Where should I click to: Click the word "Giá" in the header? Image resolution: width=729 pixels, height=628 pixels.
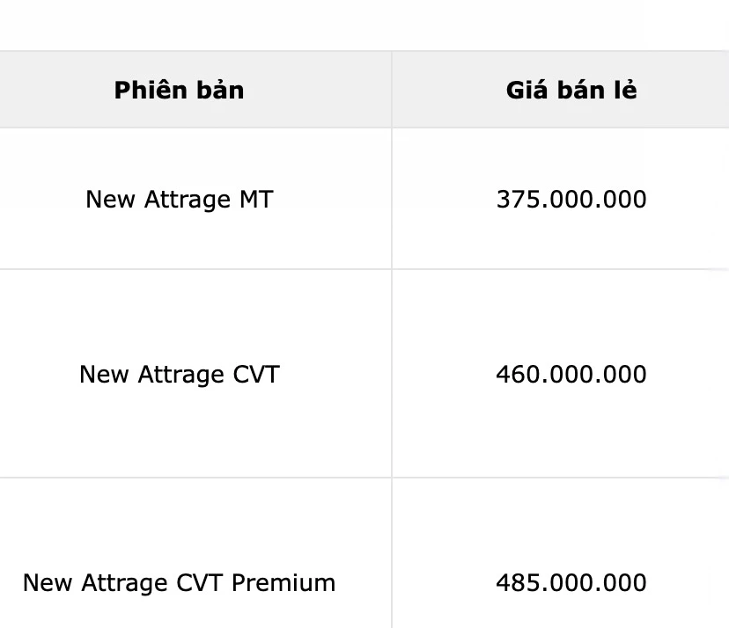pos(526,90)
